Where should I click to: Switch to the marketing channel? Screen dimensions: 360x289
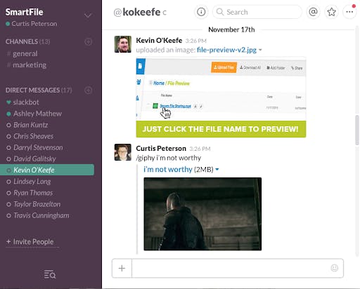(x=30, y=65)
